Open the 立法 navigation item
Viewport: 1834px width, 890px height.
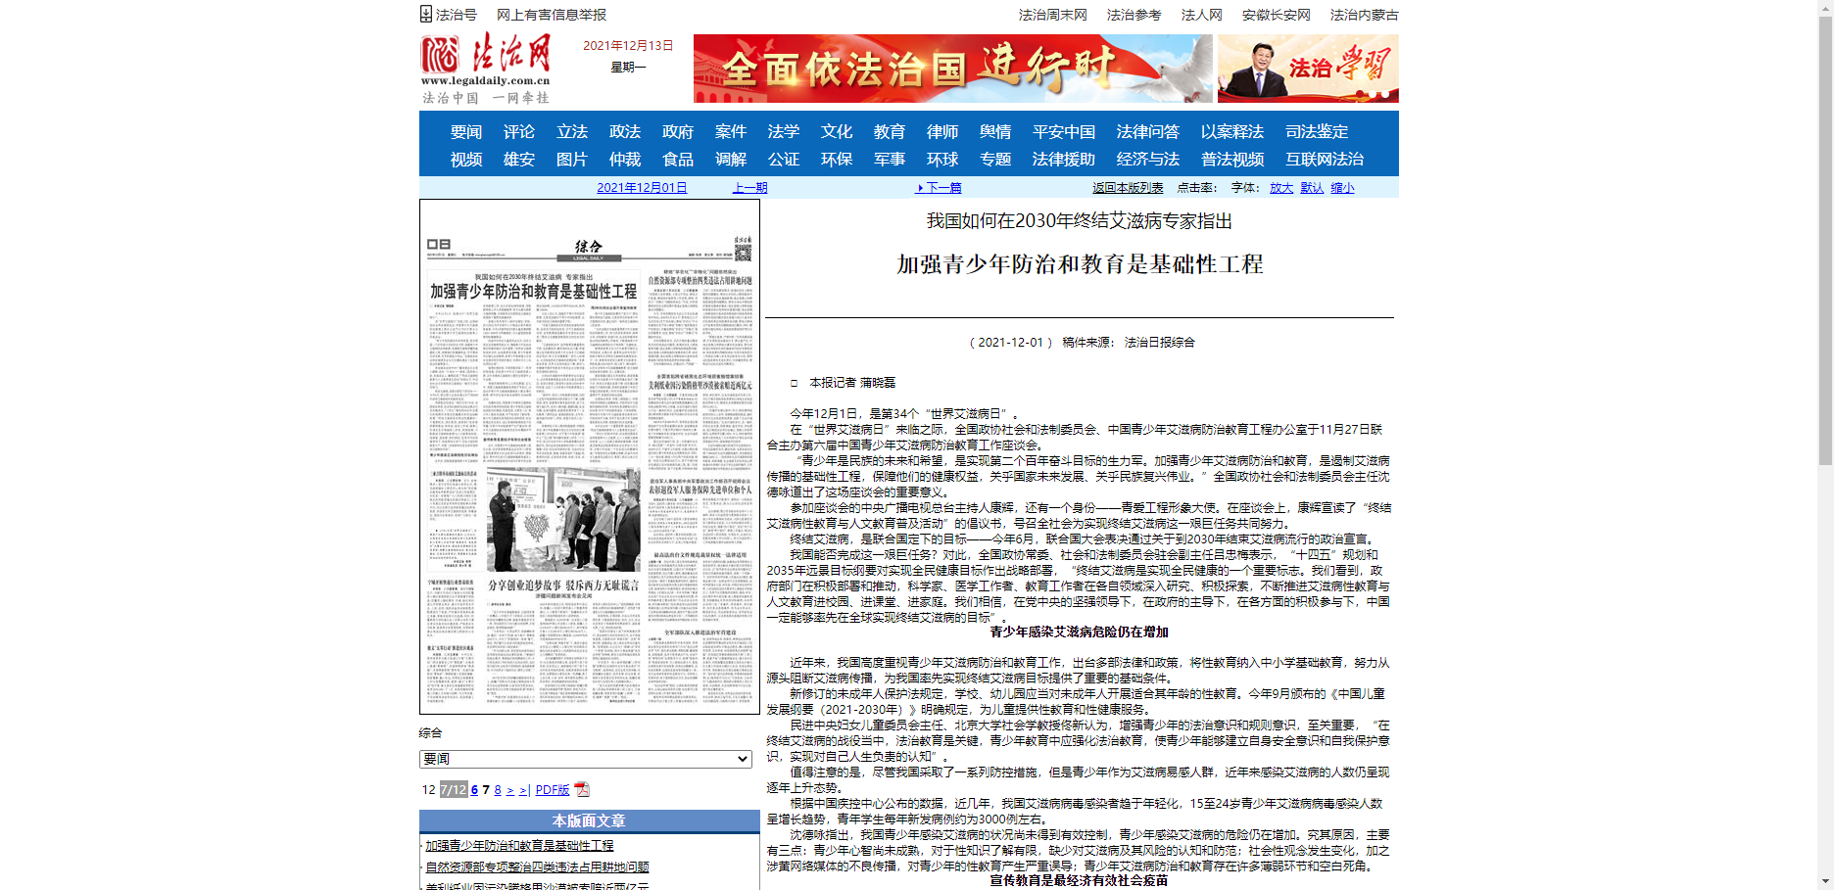point(572,131)
